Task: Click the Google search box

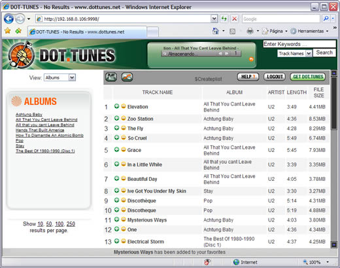Action: (x=281, y=19)
